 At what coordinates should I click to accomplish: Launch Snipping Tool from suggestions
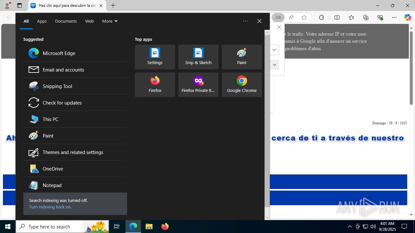(x=75, y=86)
